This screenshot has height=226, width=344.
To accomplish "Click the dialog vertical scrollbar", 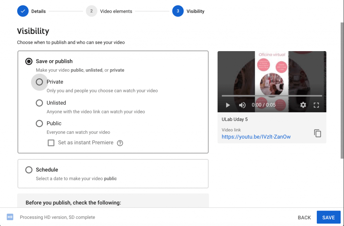I will 342,90.
